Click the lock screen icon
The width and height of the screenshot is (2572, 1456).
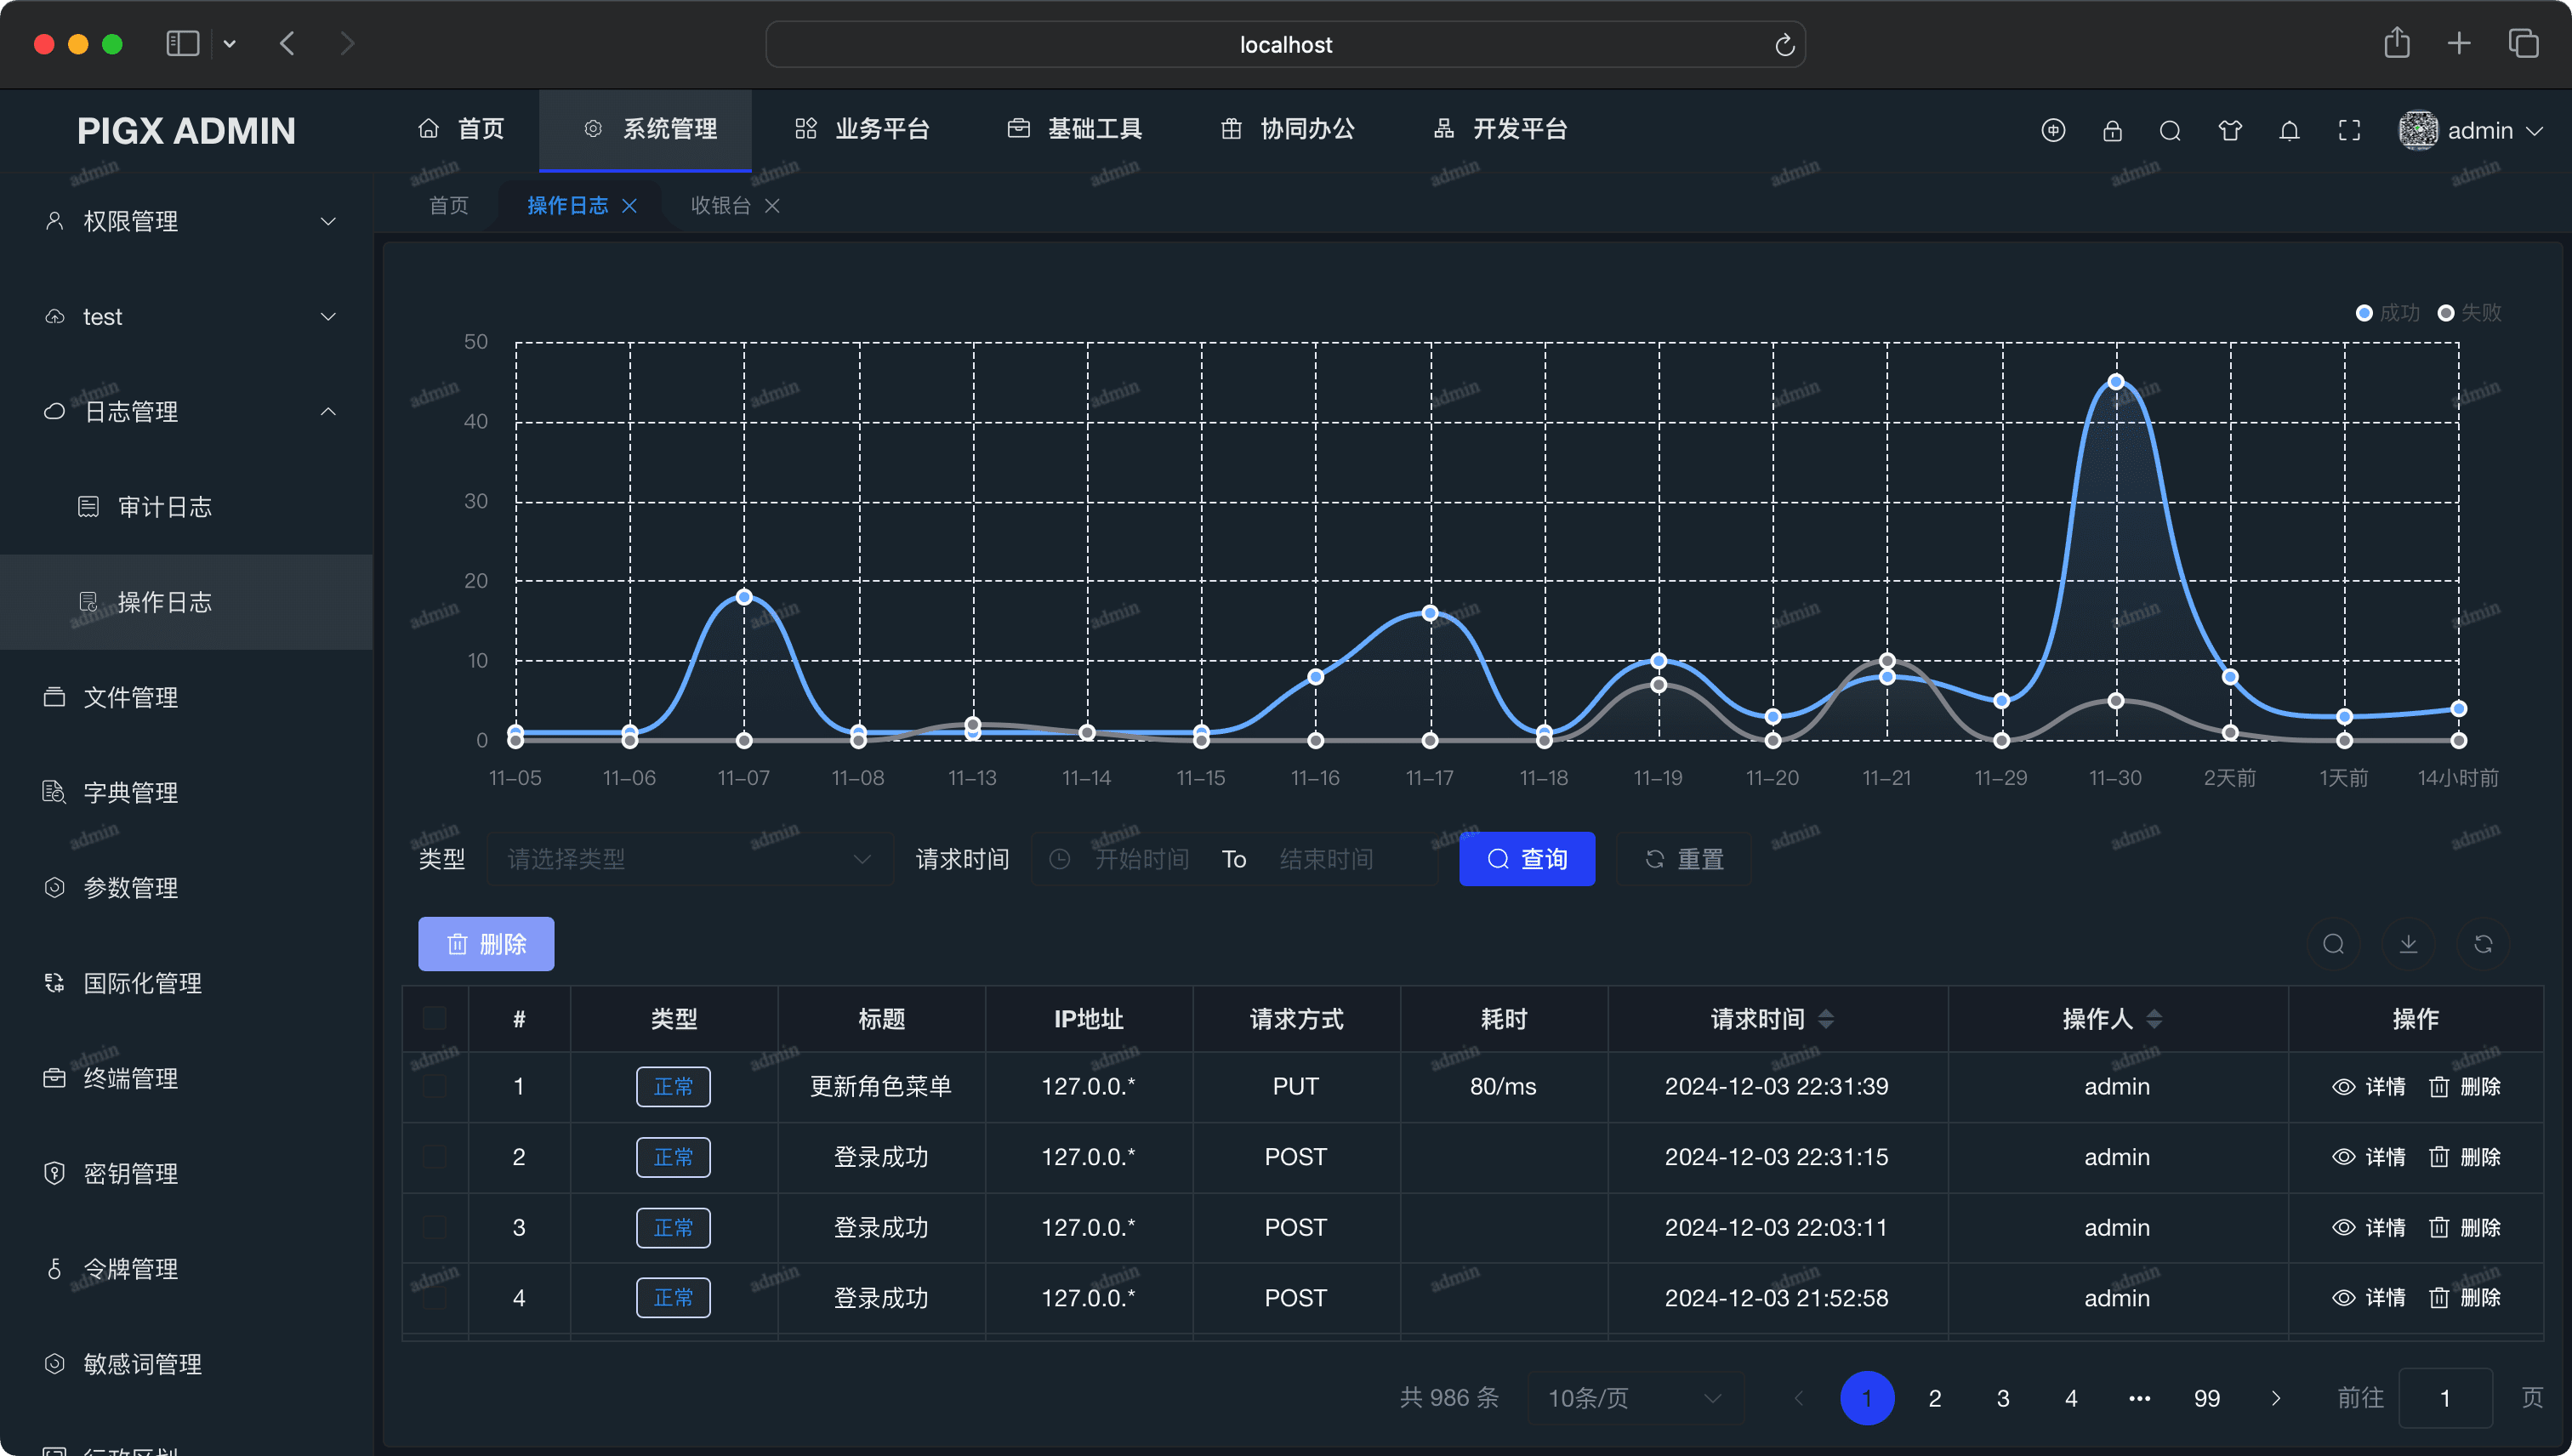(x=2112, y=130)
